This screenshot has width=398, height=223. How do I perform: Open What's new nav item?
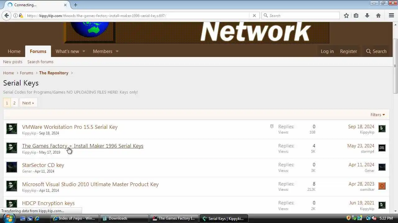tap(67, 51)
